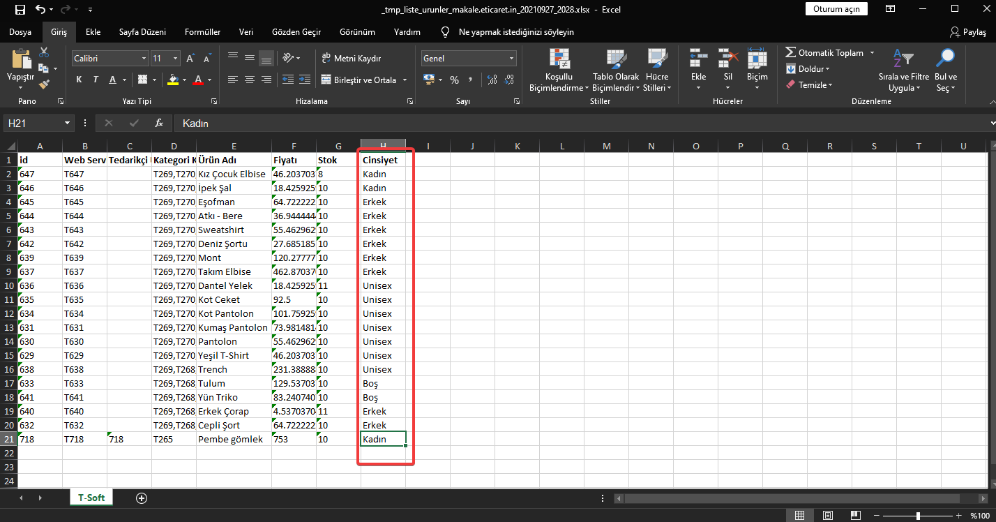Click the Format Painter brush icon

(44, 84)
